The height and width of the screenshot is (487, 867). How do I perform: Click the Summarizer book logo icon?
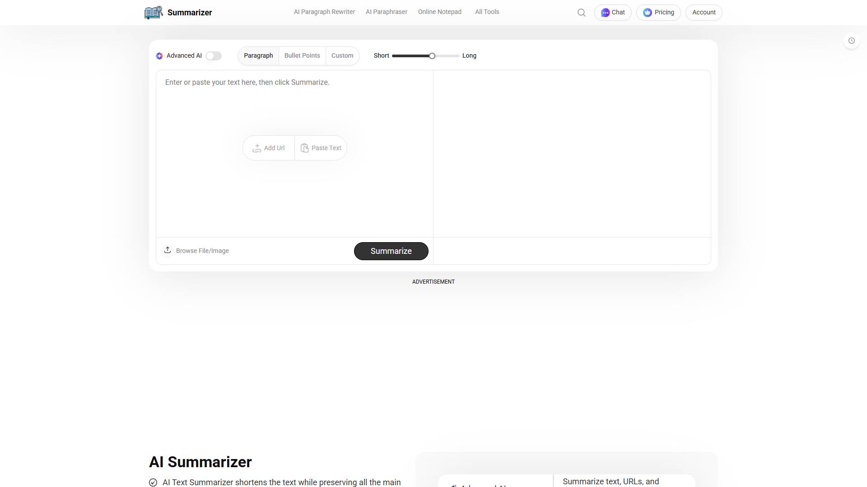click(154, 12)
